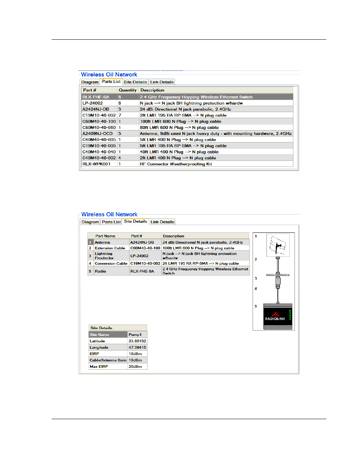Click row number 1 of the site details table
The image size is (357, 463).
tap(90, 243)
